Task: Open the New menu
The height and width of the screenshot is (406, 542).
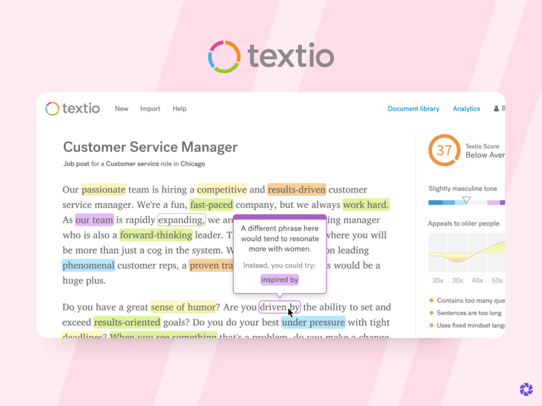Action: pyautogui.click(x=121, y=108)
